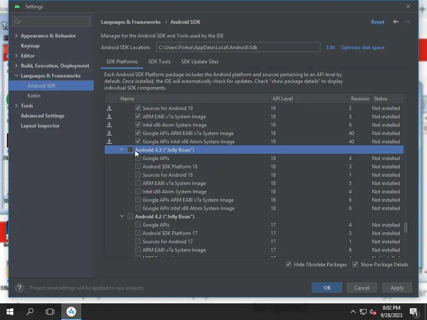Uncheck ARM EABI v7a System Image API 19
This screenshot has width=427, height=320.
pyautogui.click(x=138, y=117)
